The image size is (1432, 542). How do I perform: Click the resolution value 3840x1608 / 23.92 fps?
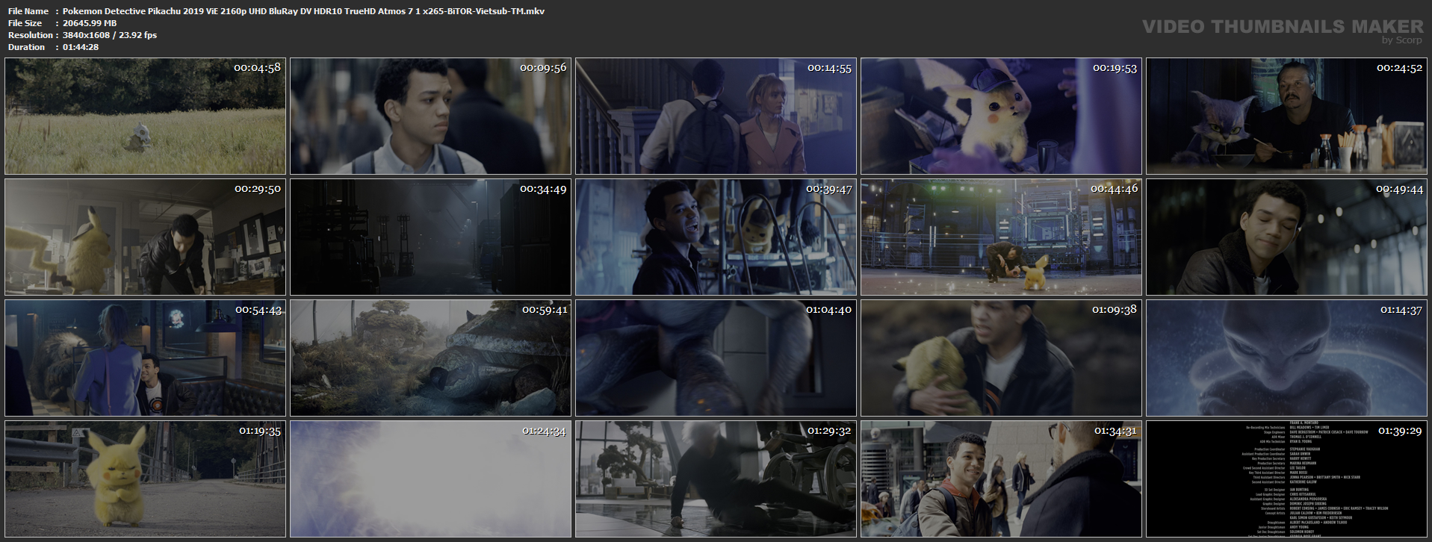(110, 35)
